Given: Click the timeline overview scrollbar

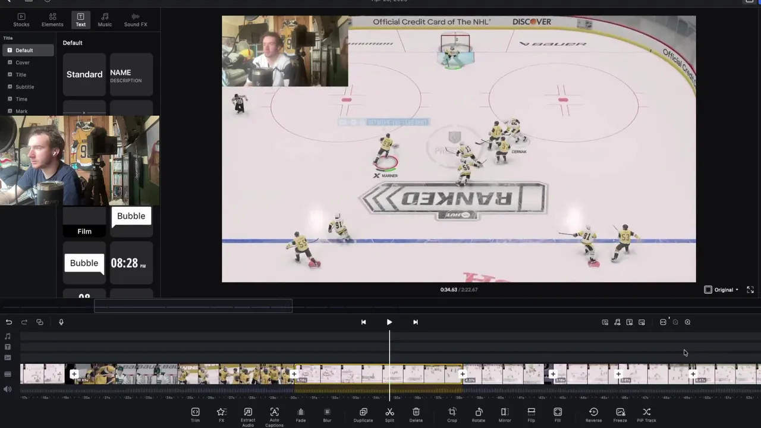Looking at the screenshot, I should (x=193, y=306).
